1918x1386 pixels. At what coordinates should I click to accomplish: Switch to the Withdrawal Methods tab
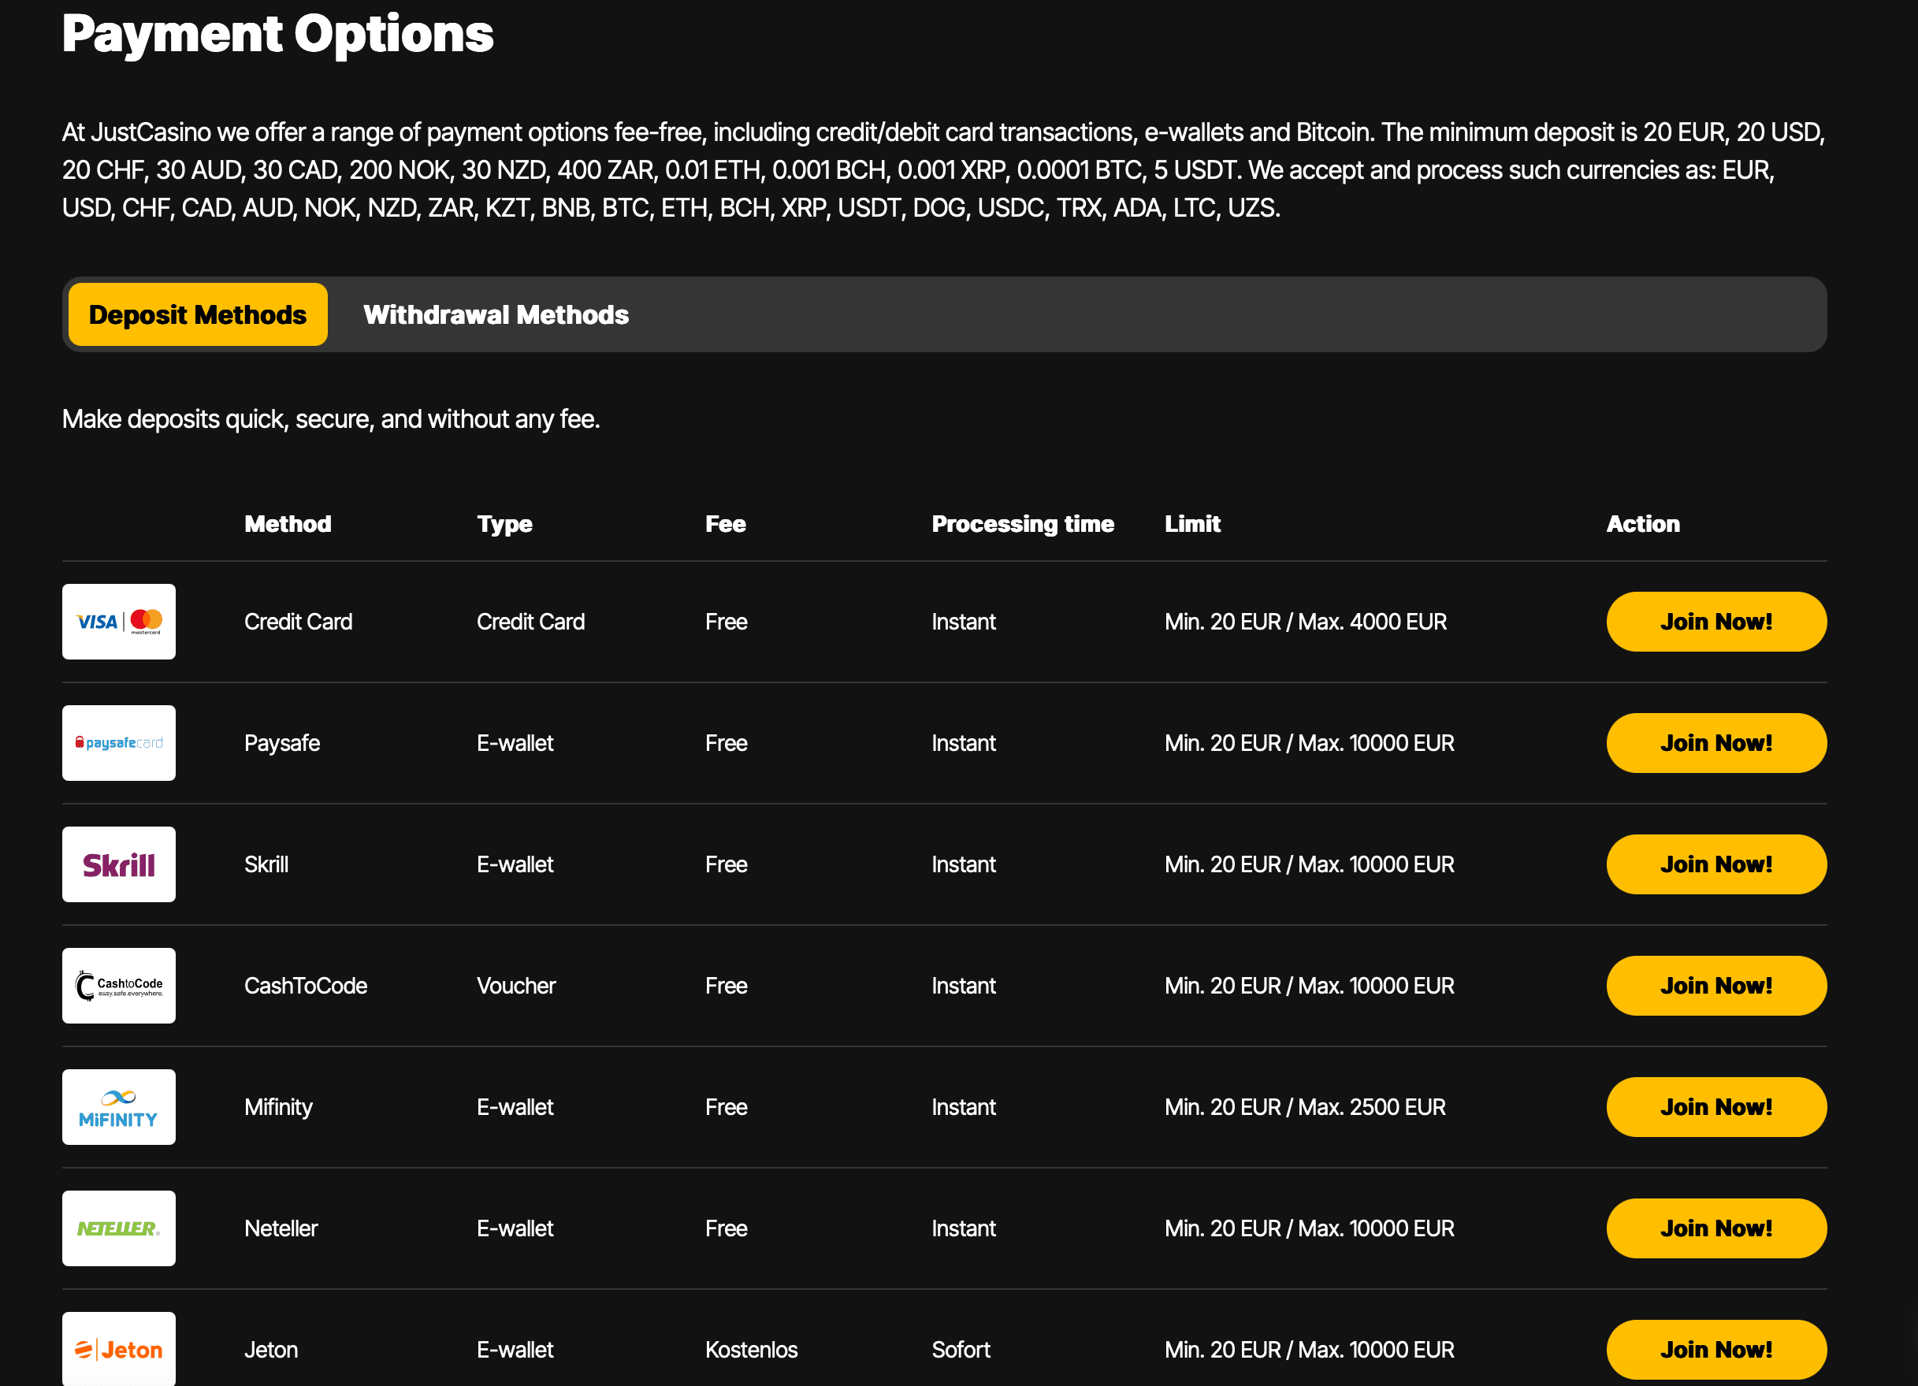[496, 314]
